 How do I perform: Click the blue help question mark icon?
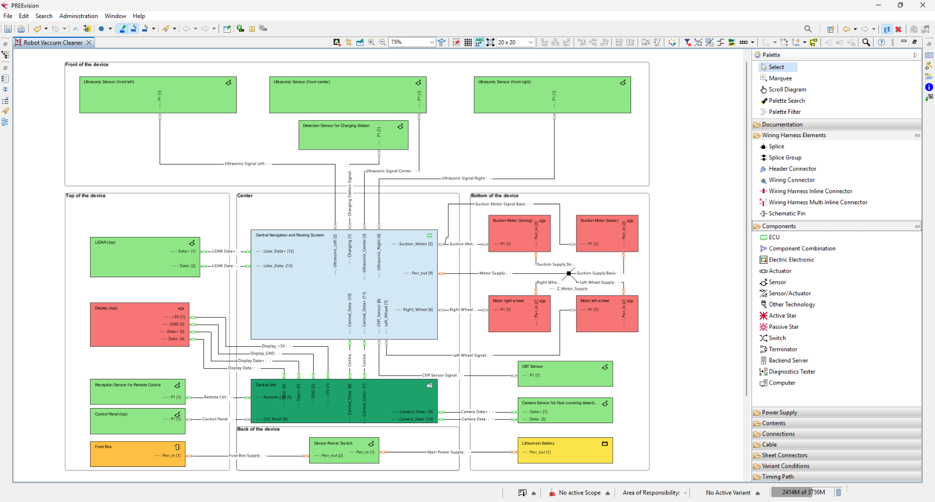point(881,43)
